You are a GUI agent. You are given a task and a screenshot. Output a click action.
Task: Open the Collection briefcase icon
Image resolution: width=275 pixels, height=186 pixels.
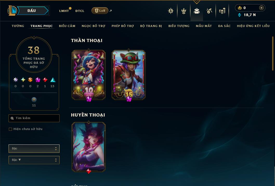coord(197,11)
